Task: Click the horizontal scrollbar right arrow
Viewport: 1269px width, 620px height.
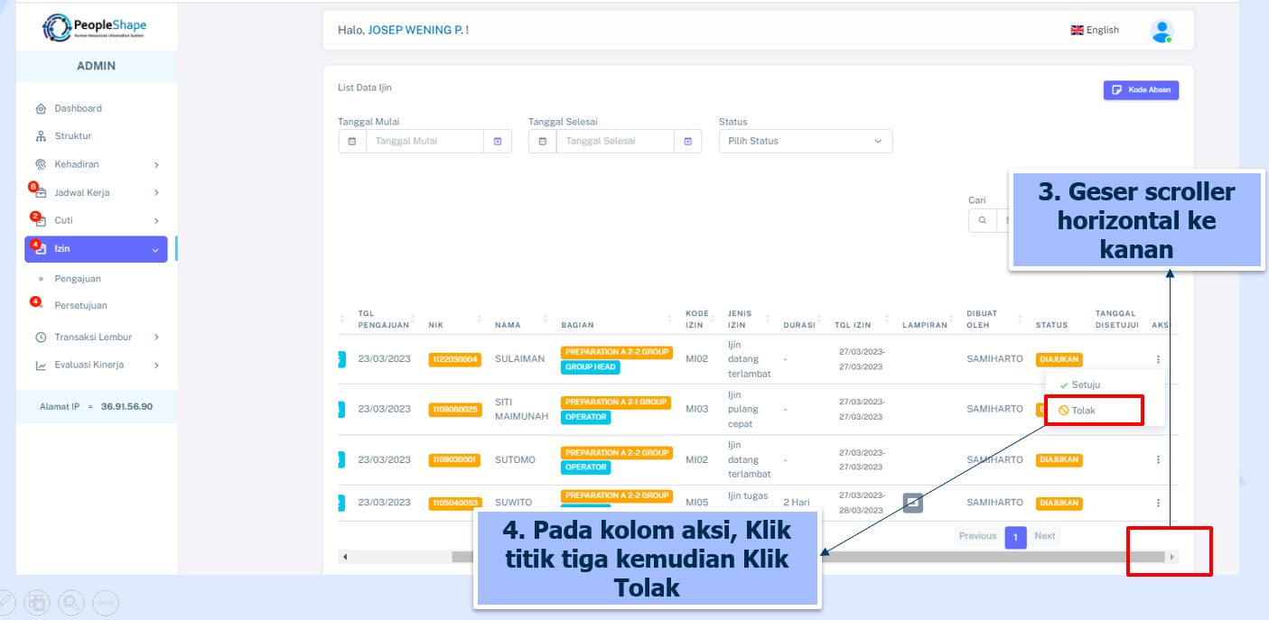Action: (x=1172, y=557)
